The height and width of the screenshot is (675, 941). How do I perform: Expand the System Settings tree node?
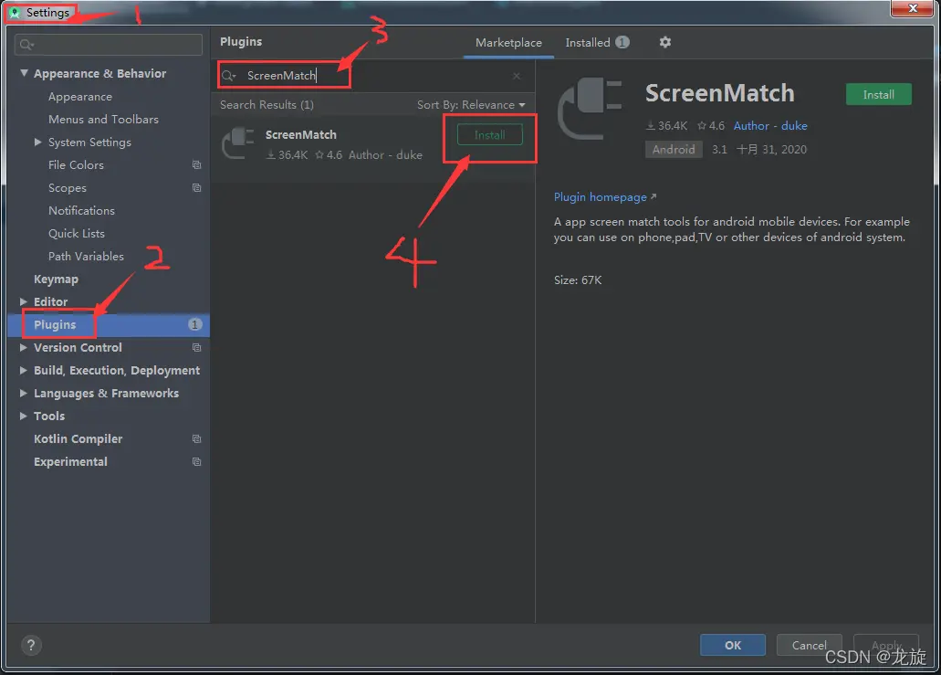tap(38, 142)
